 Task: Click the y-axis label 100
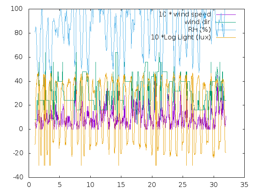17,9
